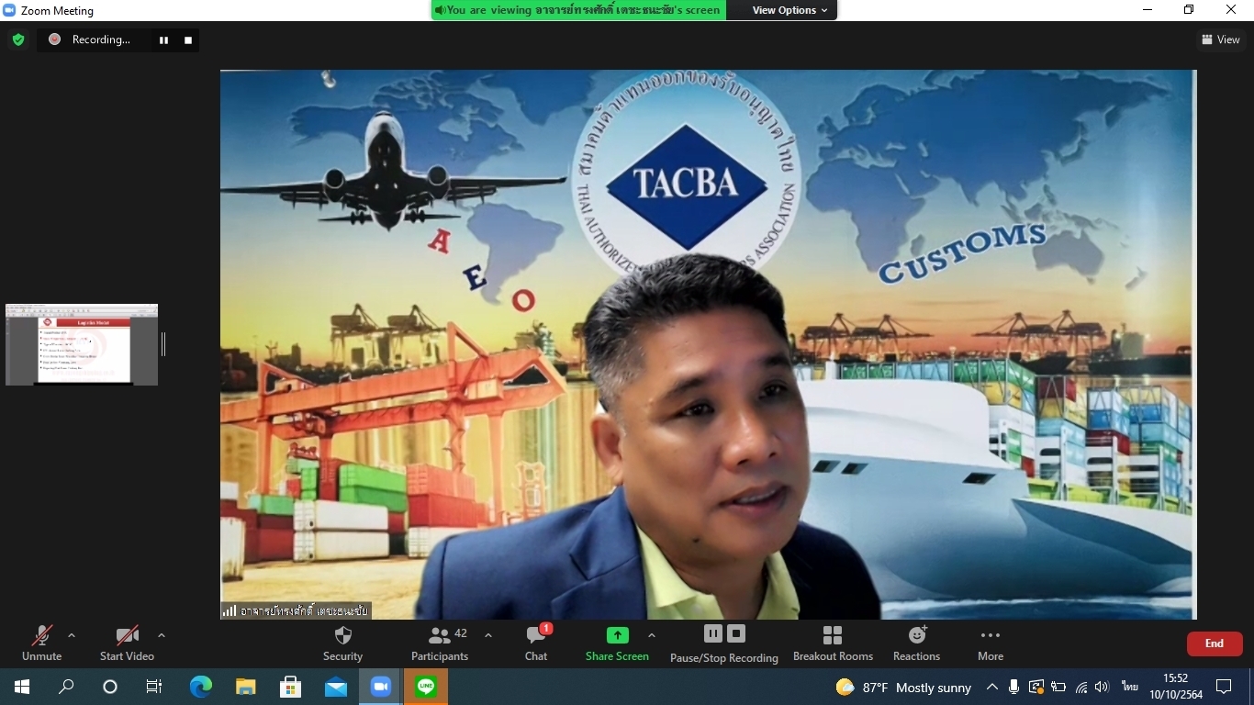Select the shared slide thumbnail
Screen dimensions: 1254x705
tap(82, 344)
